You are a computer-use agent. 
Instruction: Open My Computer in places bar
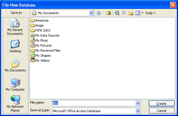pyautogui.click(x=15, y=85)
